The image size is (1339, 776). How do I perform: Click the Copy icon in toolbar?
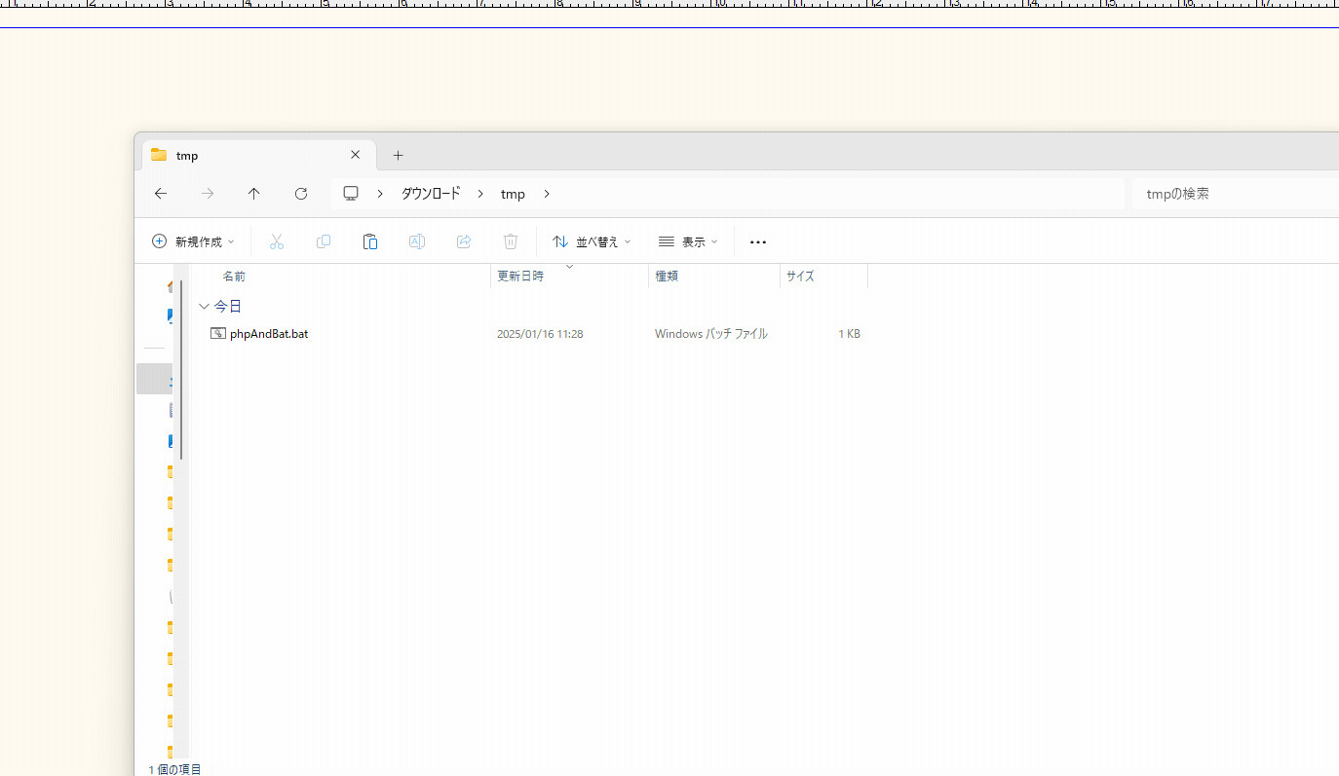(x=324, y=241)
